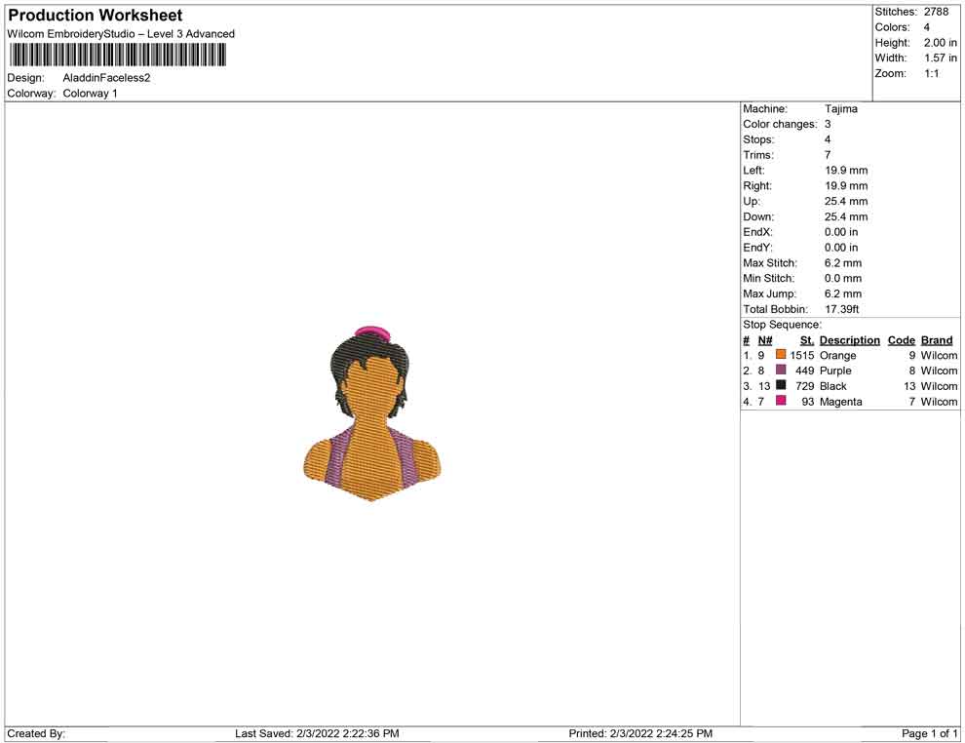Click the 'N#' column header
The width and height of the screenshot is (965, 743).
pos(765,340)
